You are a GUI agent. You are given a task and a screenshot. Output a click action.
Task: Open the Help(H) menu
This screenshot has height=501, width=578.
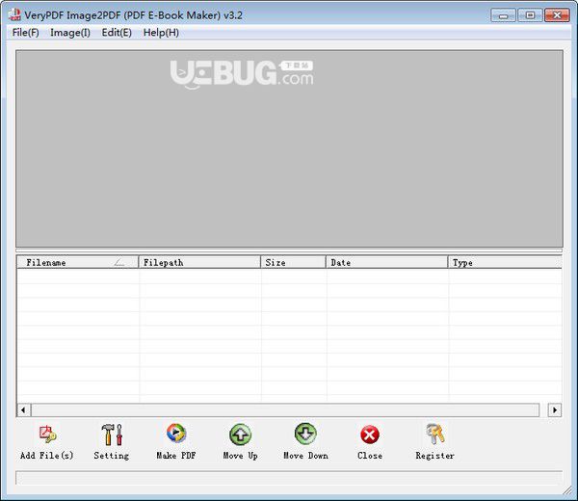point(161,33)
